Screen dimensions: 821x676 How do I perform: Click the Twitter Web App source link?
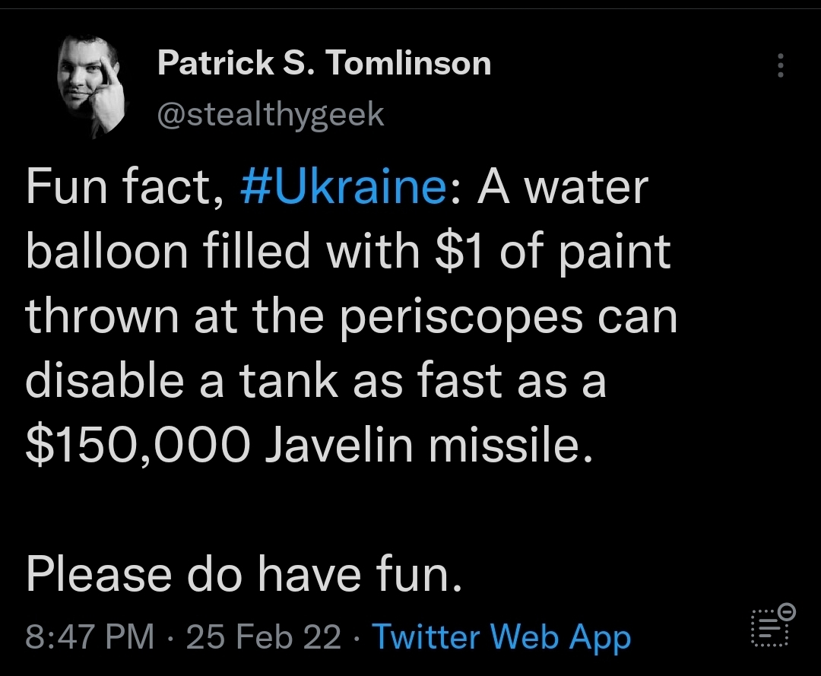coord(502,636)
